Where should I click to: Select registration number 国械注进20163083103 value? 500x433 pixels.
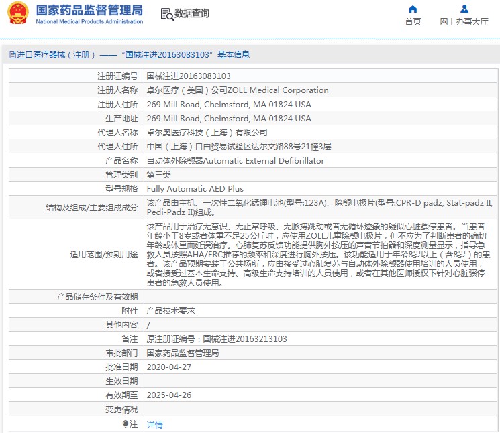pos(189,76)
